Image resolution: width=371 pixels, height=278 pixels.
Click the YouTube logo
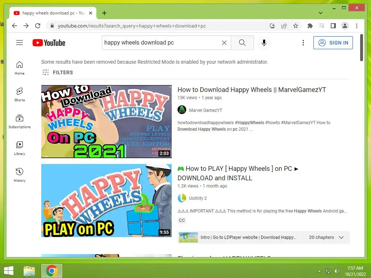coord(49,43)
